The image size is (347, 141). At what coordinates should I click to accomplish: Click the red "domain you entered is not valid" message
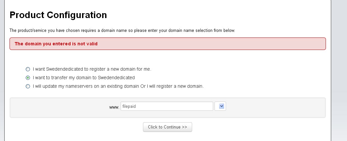pos(56,44)
